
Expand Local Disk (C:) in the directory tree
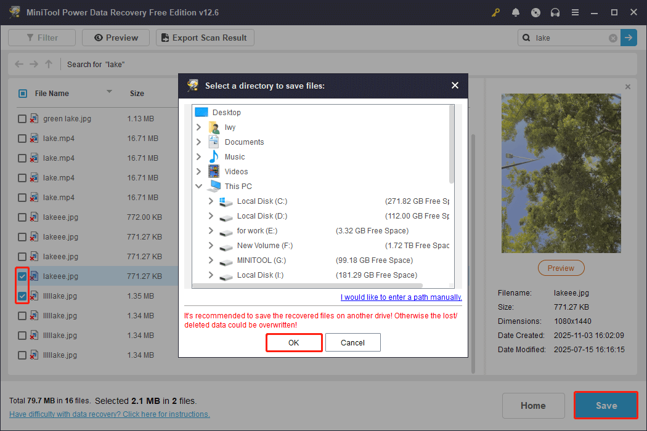coord(211,201)
